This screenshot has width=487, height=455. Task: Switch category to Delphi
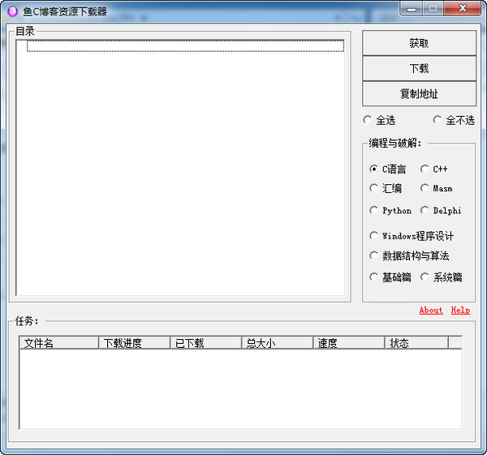tap(425, 210)
